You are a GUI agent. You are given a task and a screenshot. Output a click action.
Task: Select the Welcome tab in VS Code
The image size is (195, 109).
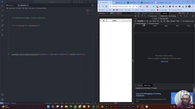tap(11, 5)
